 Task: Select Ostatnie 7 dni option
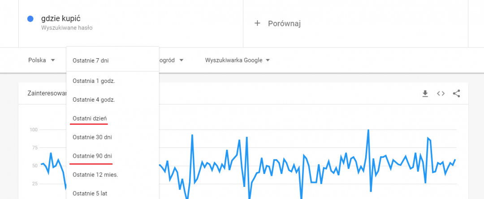(x=91, y=60)
